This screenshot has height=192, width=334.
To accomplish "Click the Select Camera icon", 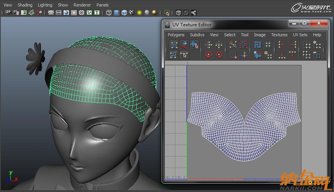I will (8, 13).
